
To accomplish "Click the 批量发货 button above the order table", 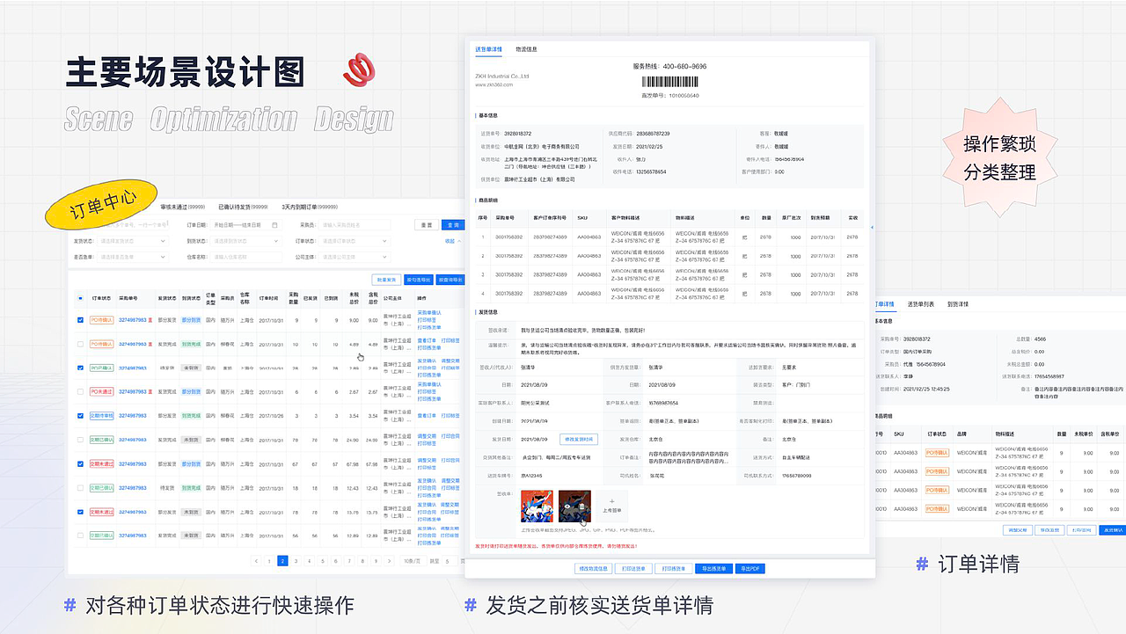I will [384, 280].
